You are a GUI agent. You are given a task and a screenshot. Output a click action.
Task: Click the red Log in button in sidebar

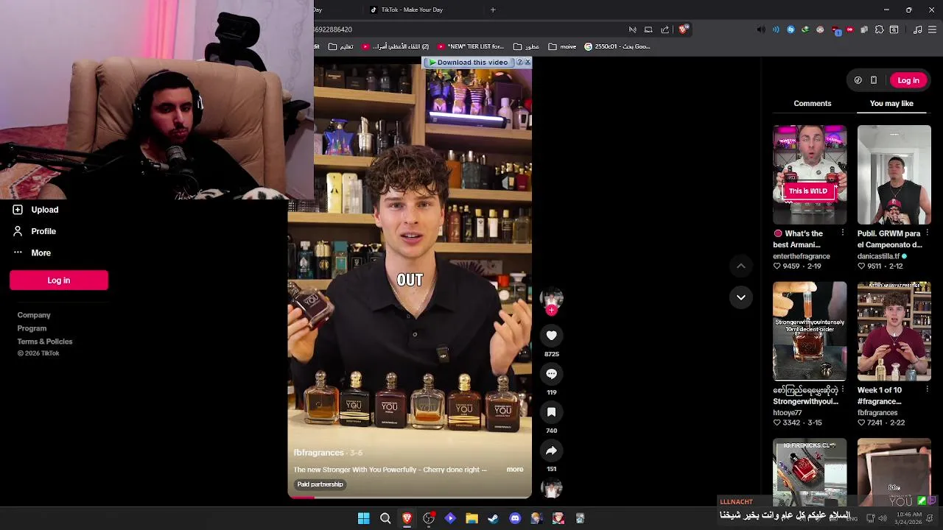(x=59, y=280)
